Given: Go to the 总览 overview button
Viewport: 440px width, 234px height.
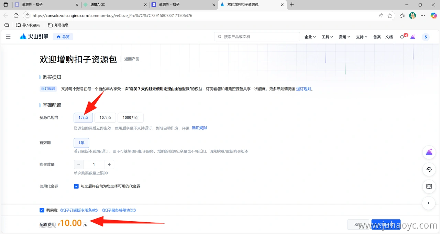Looking at the screenshot, I should pyautogui.click(x=63, y=37).
